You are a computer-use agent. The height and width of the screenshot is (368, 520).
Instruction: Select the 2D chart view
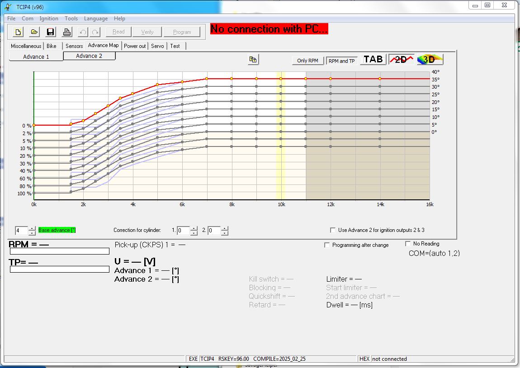(x=401, y=59)
